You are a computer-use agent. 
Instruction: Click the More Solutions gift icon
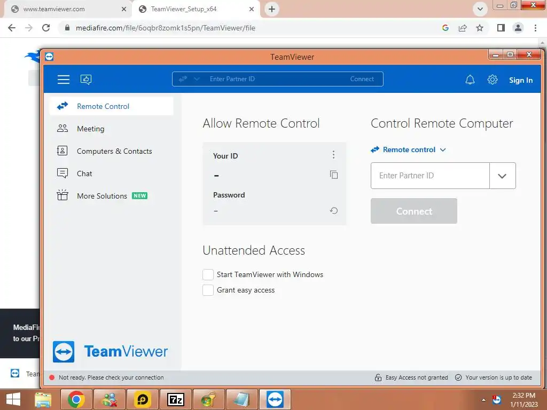tap(62, 195)
